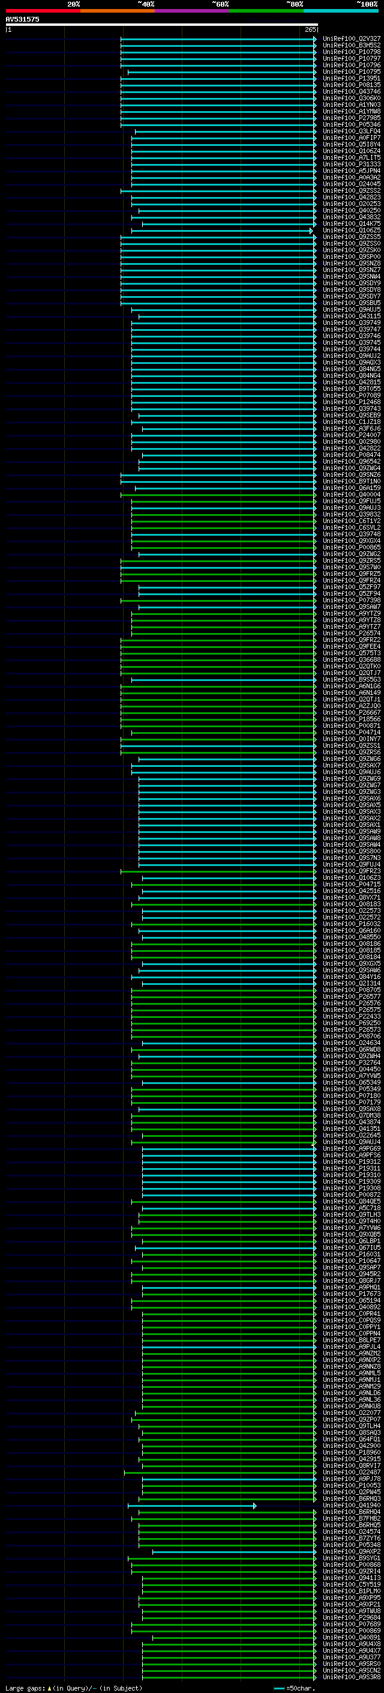This screenshot has width=384, height=1693.
Task: Click the cyan ~100% identity legend bar
Action: pyautogui.click(x=341, y=11)
